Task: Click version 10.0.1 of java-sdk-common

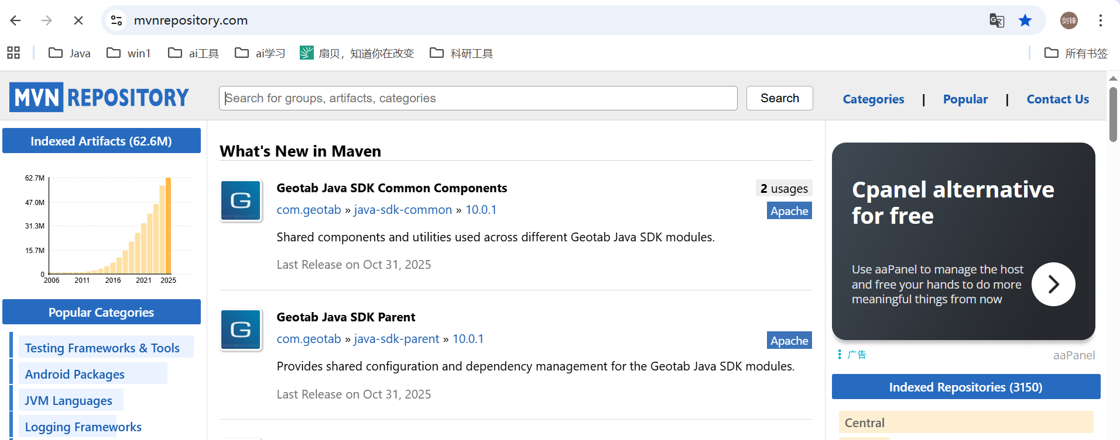Action: [481, 210]
